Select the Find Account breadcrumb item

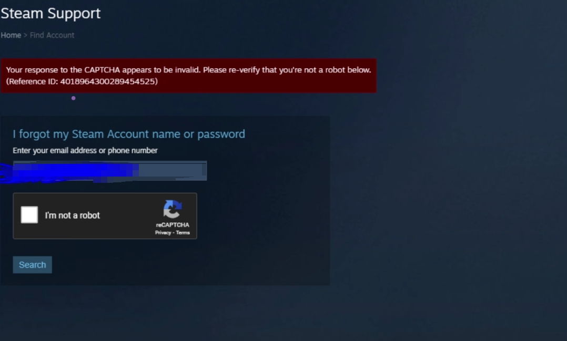pyautogui.click(x=52, y=35)
